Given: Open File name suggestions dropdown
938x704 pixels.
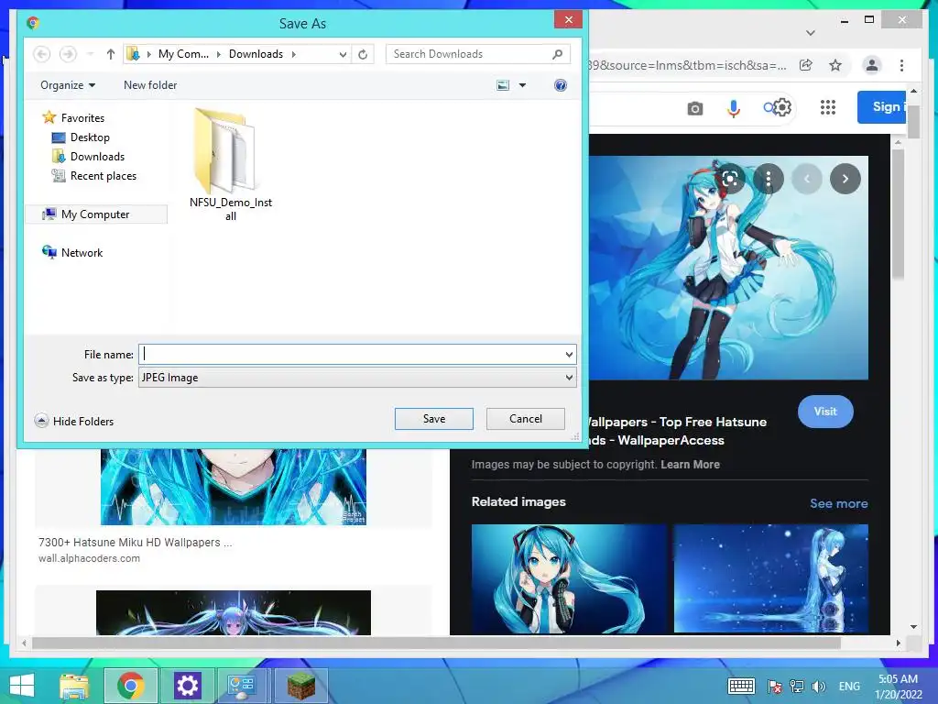Looking at the screenshot, I should [x=569, y=355].
